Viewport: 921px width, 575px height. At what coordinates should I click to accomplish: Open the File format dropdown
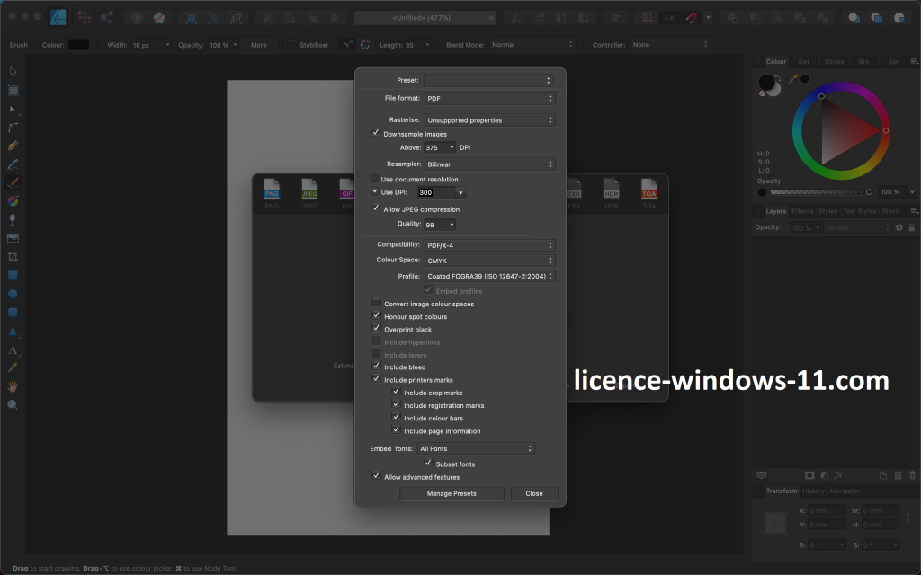pos(489,98)
